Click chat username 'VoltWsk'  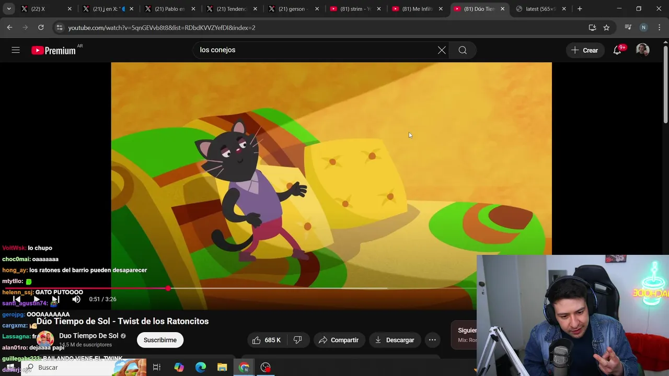(14, 248)
